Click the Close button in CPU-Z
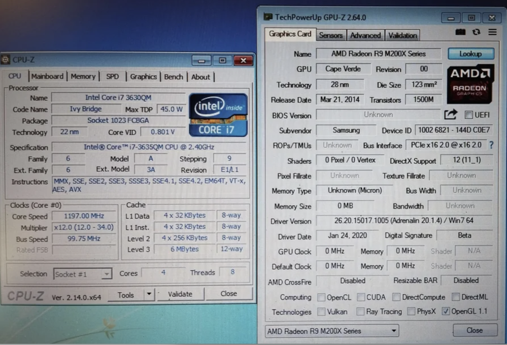This screenshot has width=507, height=345. 228,293
